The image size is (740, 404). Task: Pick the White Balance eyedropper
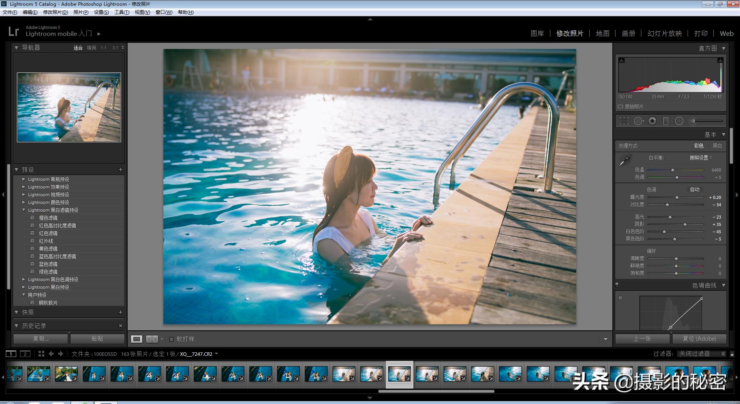(x=624, y=160)
